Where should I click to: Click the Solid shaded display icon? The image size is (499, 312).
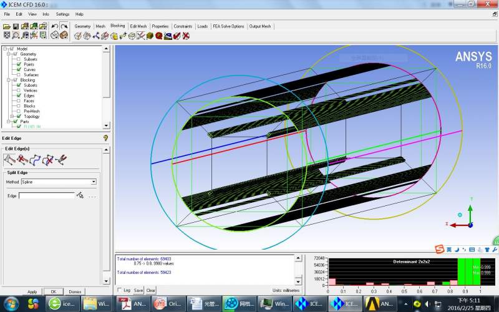[64, 35]
